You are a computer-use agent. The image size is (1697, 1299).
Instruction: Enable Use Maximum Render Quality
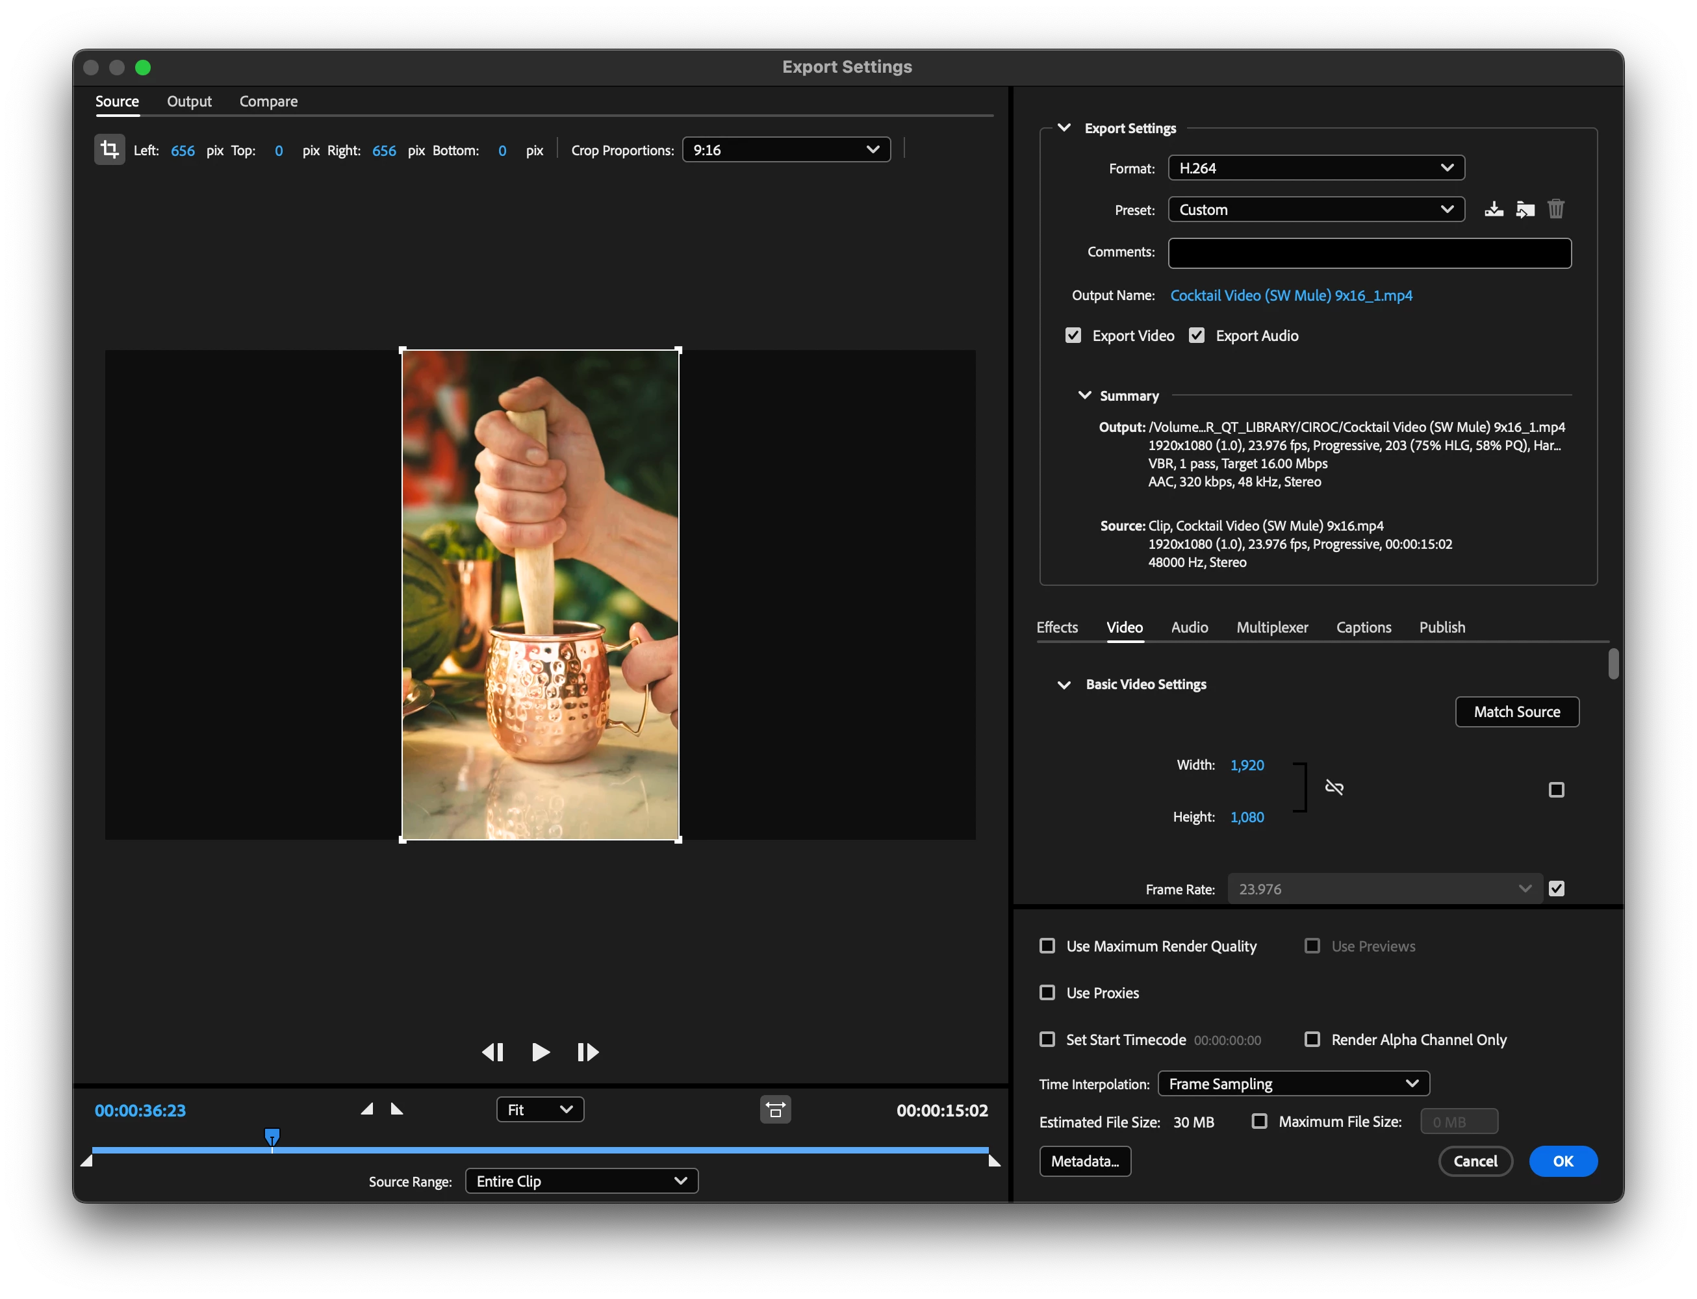[x=1047, y=946]
